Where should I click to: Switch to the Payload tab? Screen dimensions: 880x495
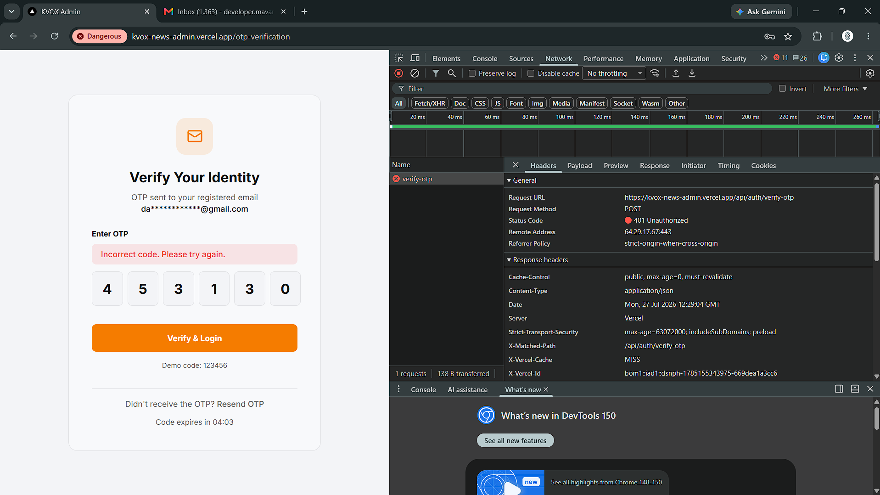tap(580, 165)
